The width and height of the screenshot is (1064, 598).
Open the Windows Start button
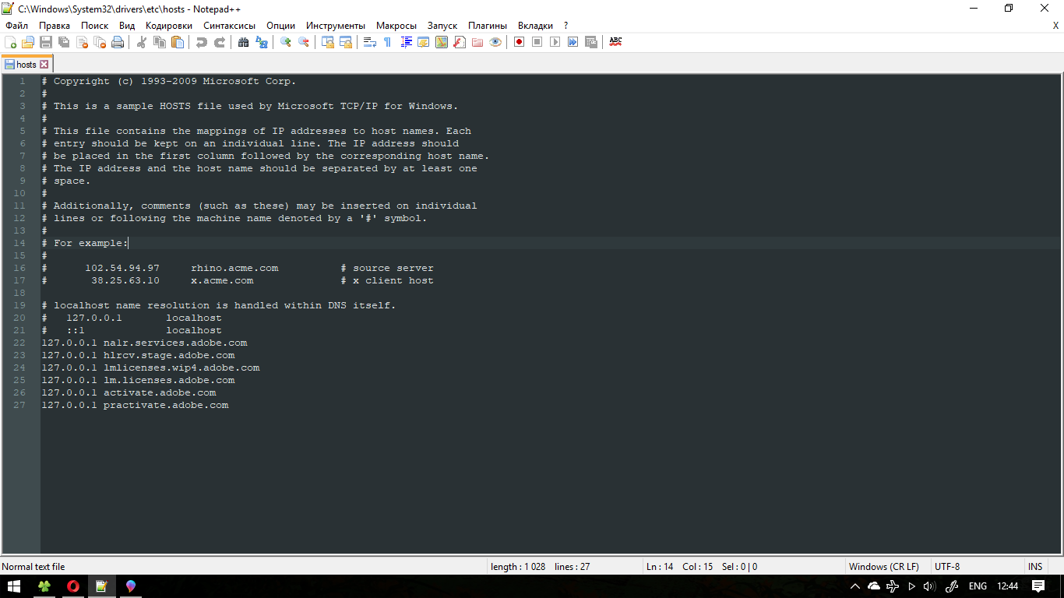14,586
